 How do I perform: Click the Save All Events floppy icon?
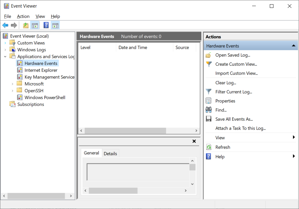(209, 119)
